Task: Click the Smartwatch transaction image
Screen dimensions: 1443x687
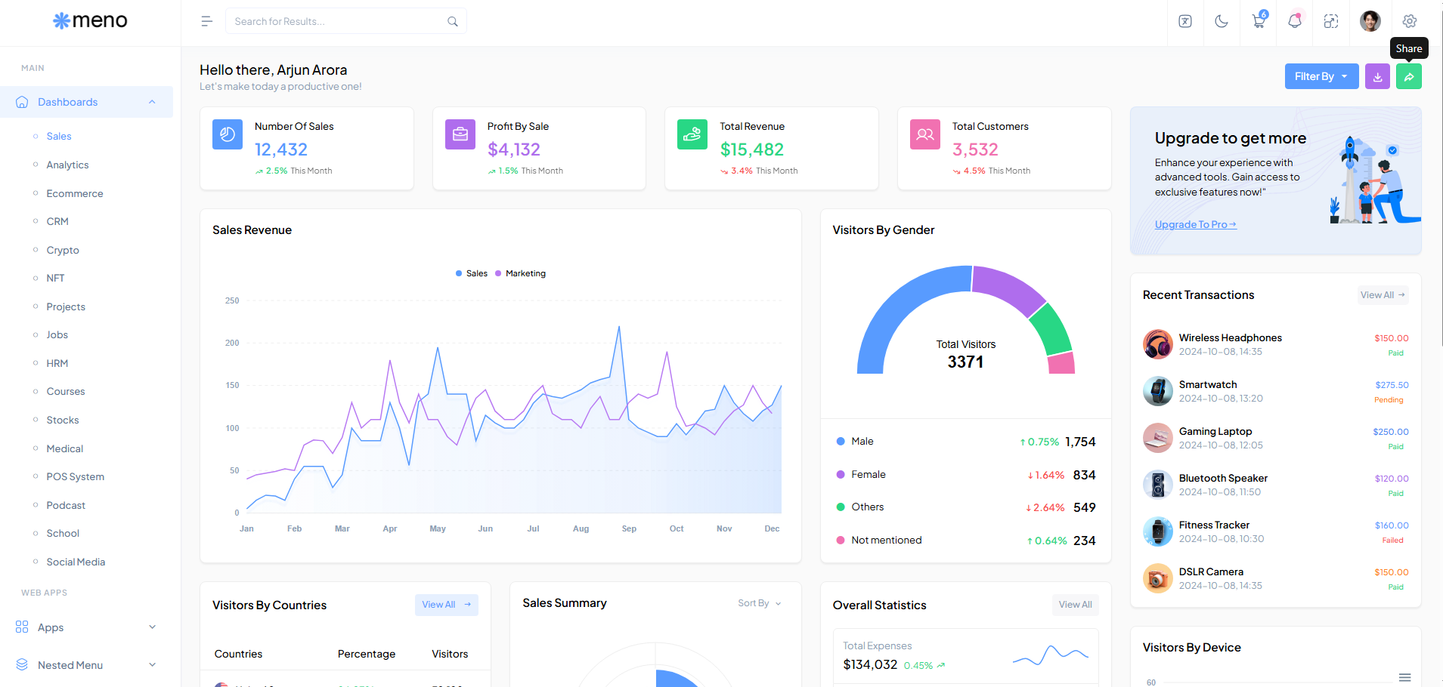Action: tap(1158, 391)
